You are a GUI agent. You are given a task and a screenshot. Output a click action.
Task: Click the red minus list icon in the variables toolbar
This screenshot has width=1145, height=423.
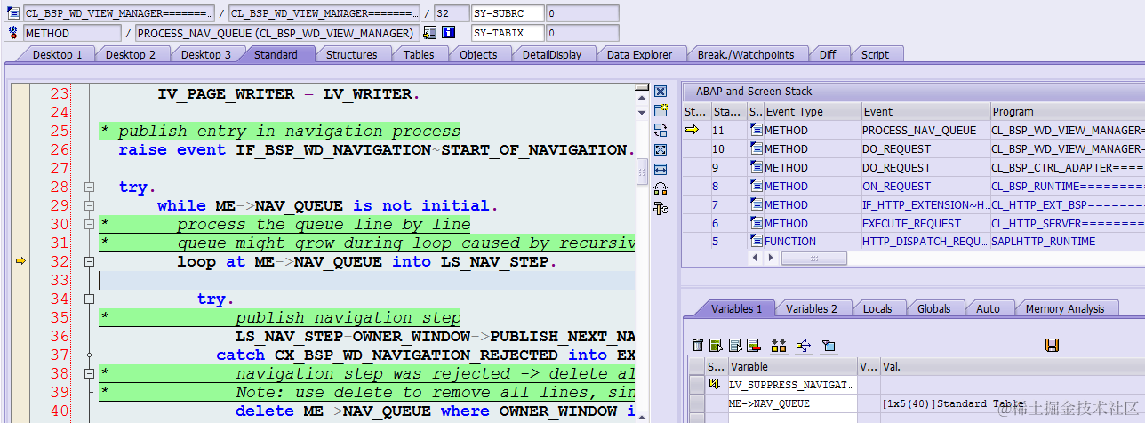pyautogui.click(x=753, y=345)
